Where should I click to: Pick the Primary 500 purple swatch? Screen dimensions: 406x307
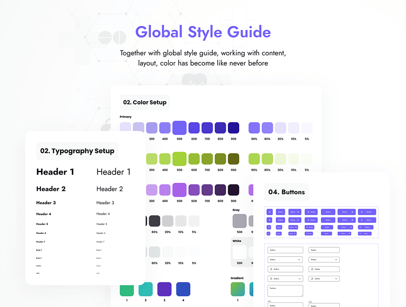[179, 128]
